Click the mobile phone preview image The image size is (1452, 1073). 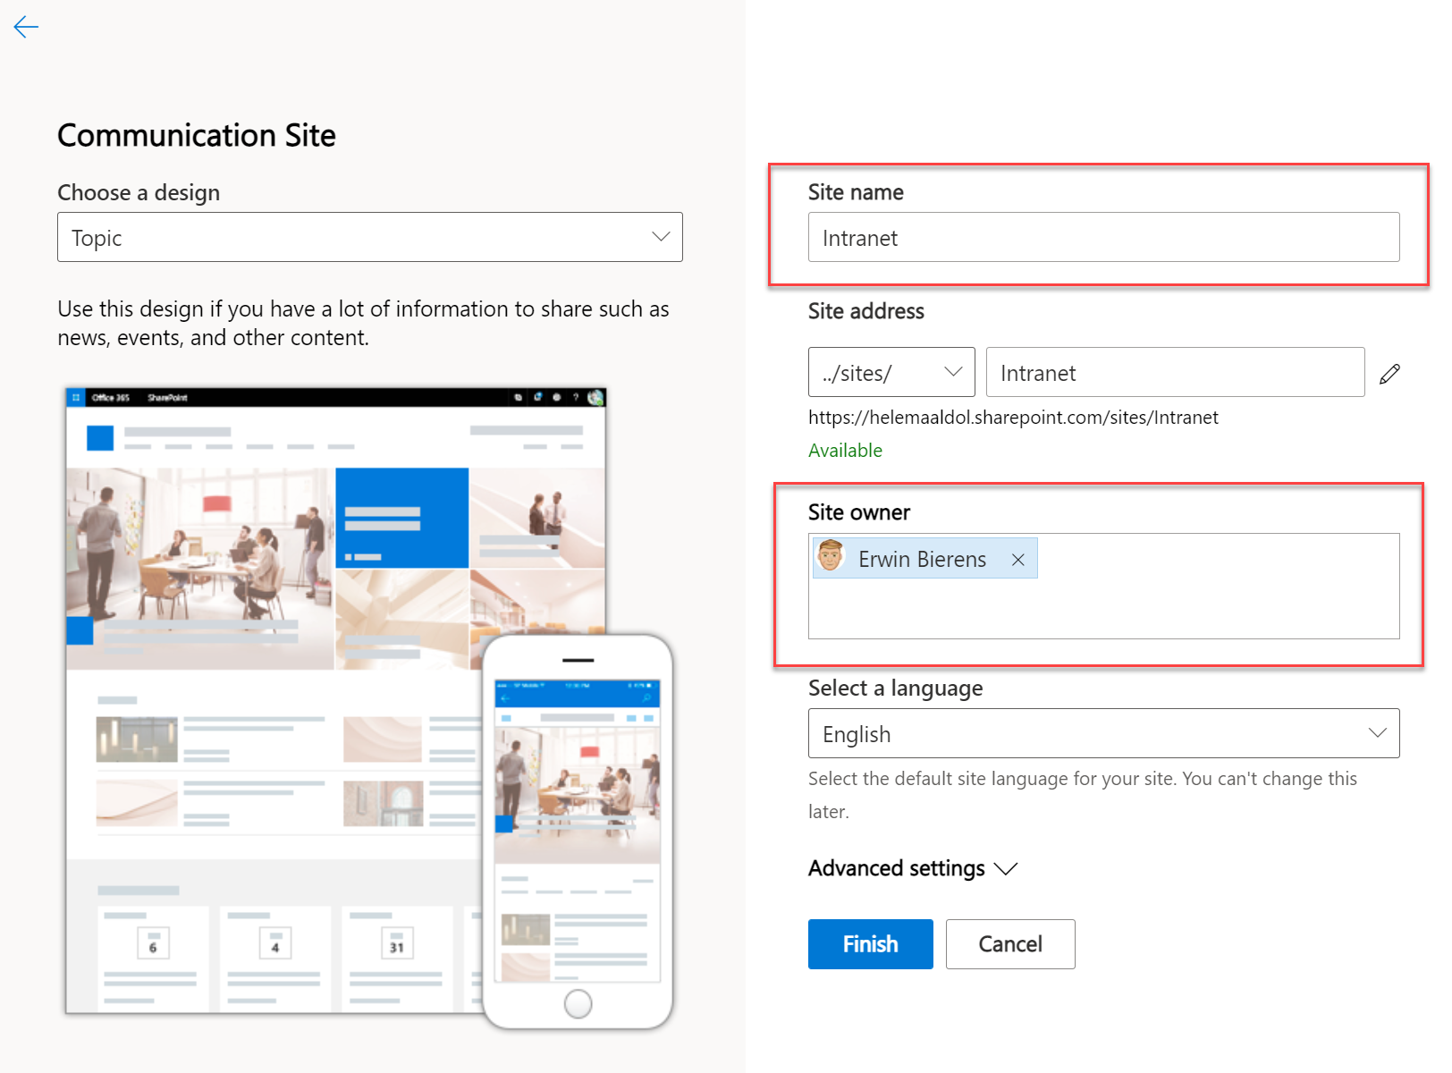pyautogui.click(x=578, y=805)
